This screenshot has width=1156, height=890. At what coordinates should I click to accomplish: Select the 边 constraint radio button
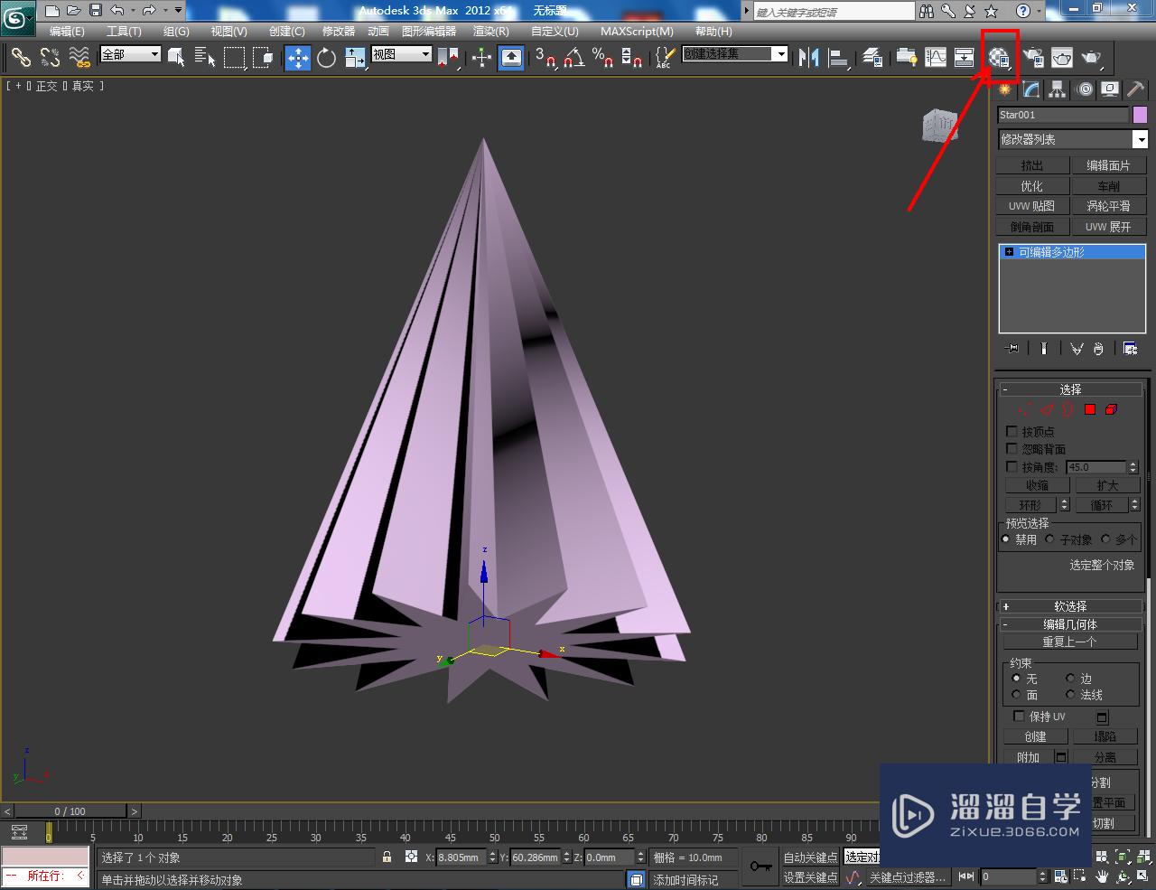tap(1070, 679)
